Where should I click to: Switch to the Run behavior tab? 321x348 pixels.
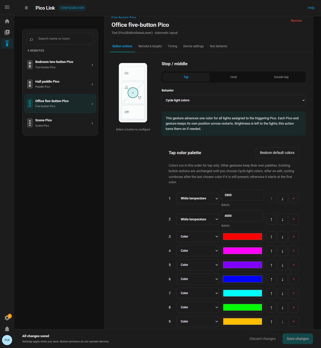point(219,46)
